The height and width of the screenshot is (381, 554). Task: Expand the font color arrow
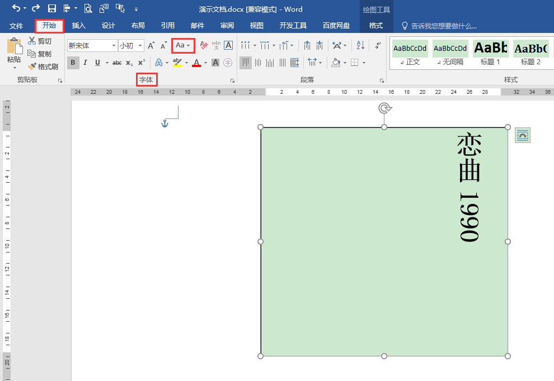(205, 63)
